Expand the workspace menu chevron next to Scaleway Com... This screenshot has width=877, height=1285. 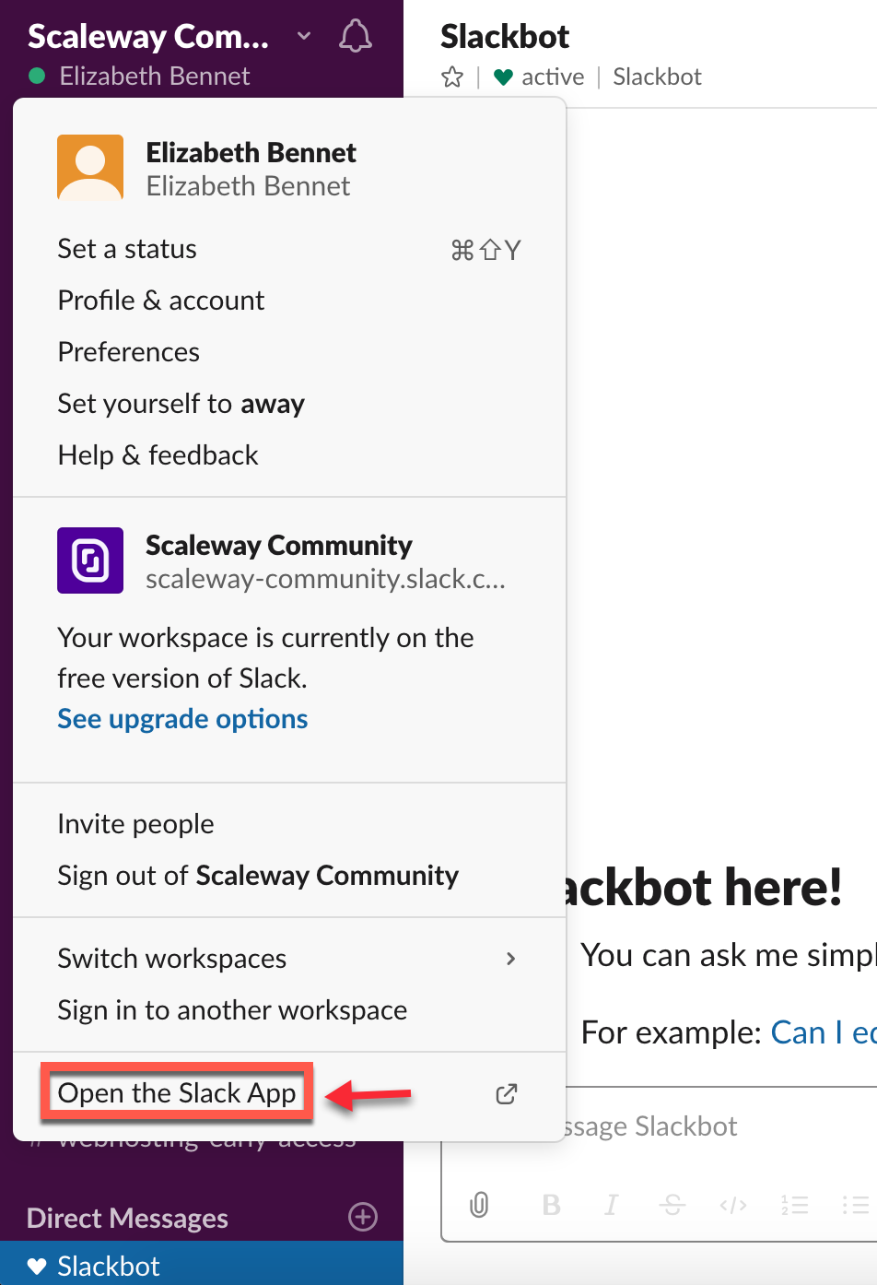coord(303,37)
